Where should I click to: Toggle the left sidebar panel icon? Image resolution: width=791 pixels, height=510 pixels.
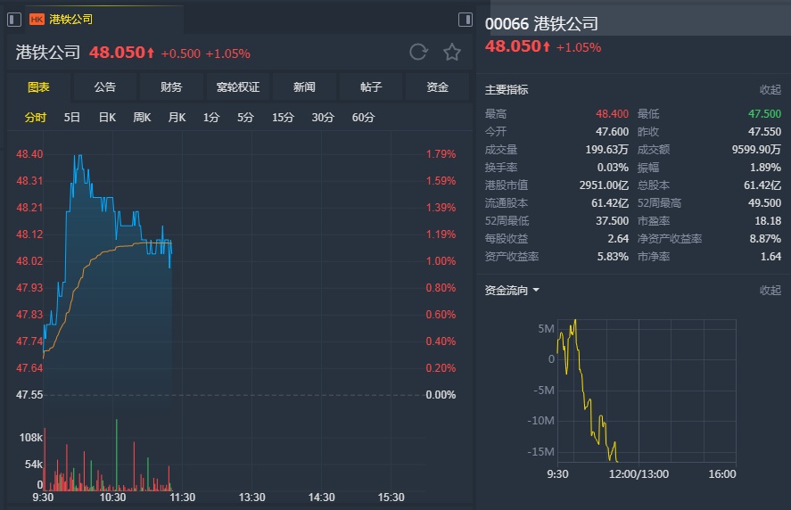coord(14,20)
